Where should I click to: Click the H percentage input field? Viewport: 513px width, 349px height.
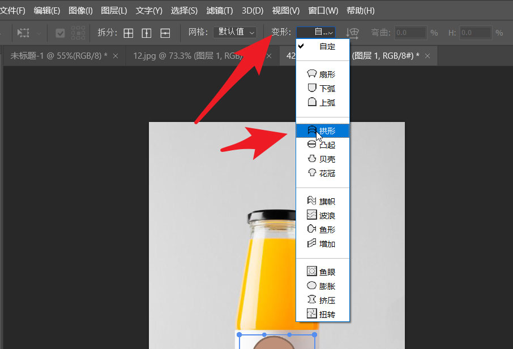pos(476,33)
